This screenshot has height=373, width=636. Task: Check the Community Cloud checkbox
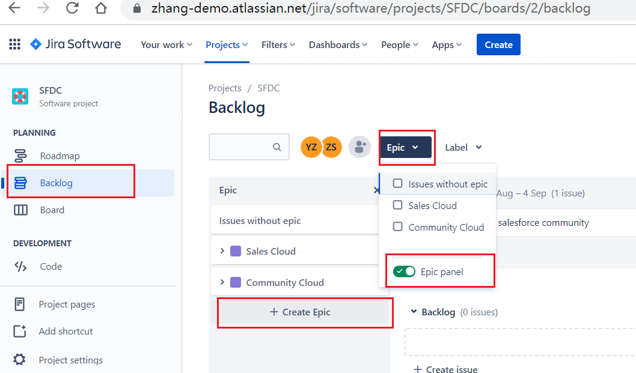point(398,226)
